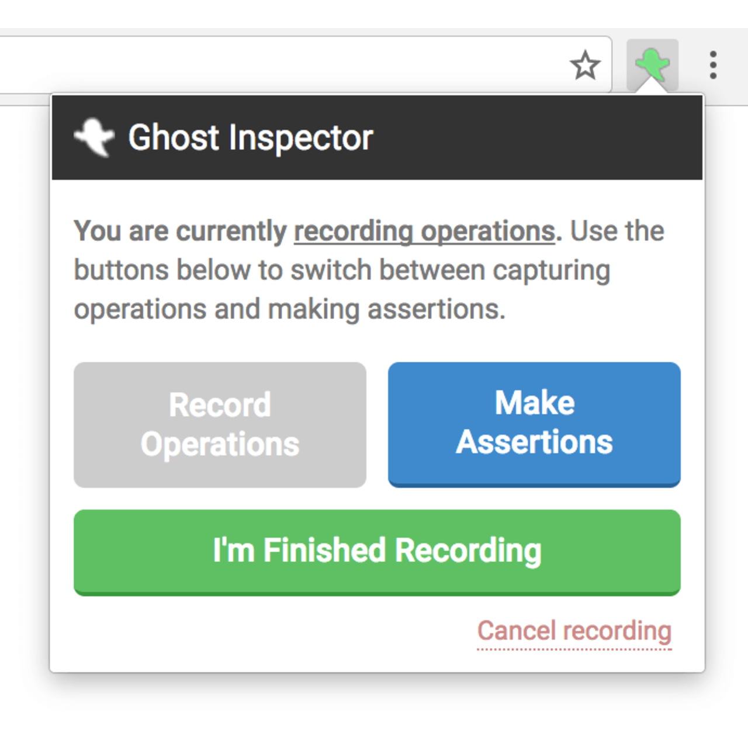This screenshot has height=748, width=748.
Task: Click the dotted underline beneath Cancel recording
Action: point(574,647)
